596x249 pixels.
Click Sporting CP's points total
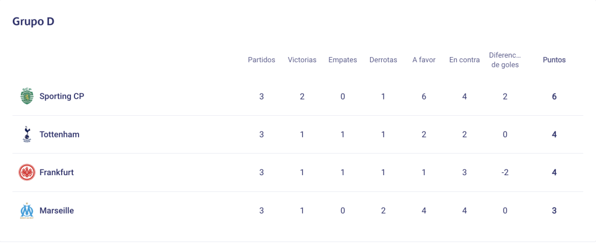coord(554,97)
